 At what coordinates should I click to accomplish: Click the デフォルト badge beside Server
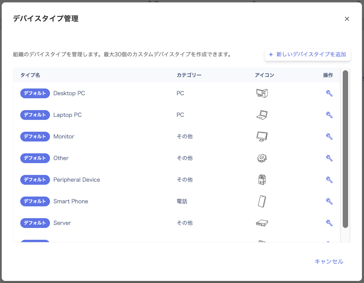(35, 223)
